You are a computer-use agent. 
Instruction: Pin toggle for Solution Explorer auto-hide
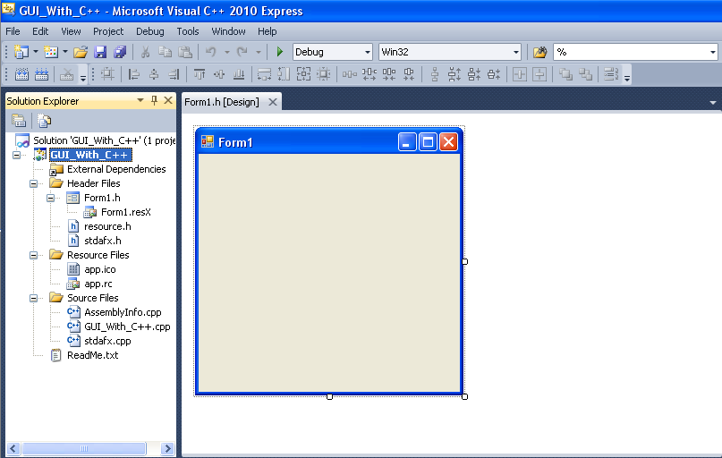[x=154, y=101]
